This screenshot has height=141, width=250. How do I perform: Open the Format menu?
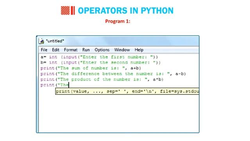click(71, 50)
